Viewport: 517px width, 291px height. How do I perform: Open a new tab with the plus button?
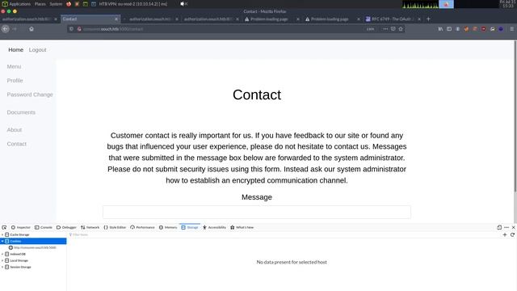point(428,19)
